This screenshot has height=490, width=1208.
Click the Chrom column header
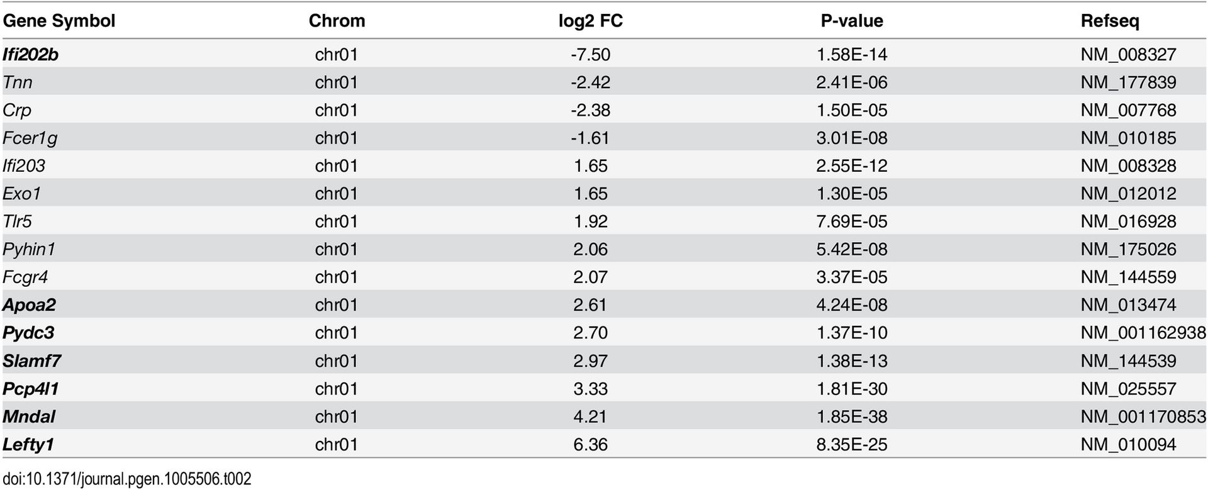(x=337, y=21)
